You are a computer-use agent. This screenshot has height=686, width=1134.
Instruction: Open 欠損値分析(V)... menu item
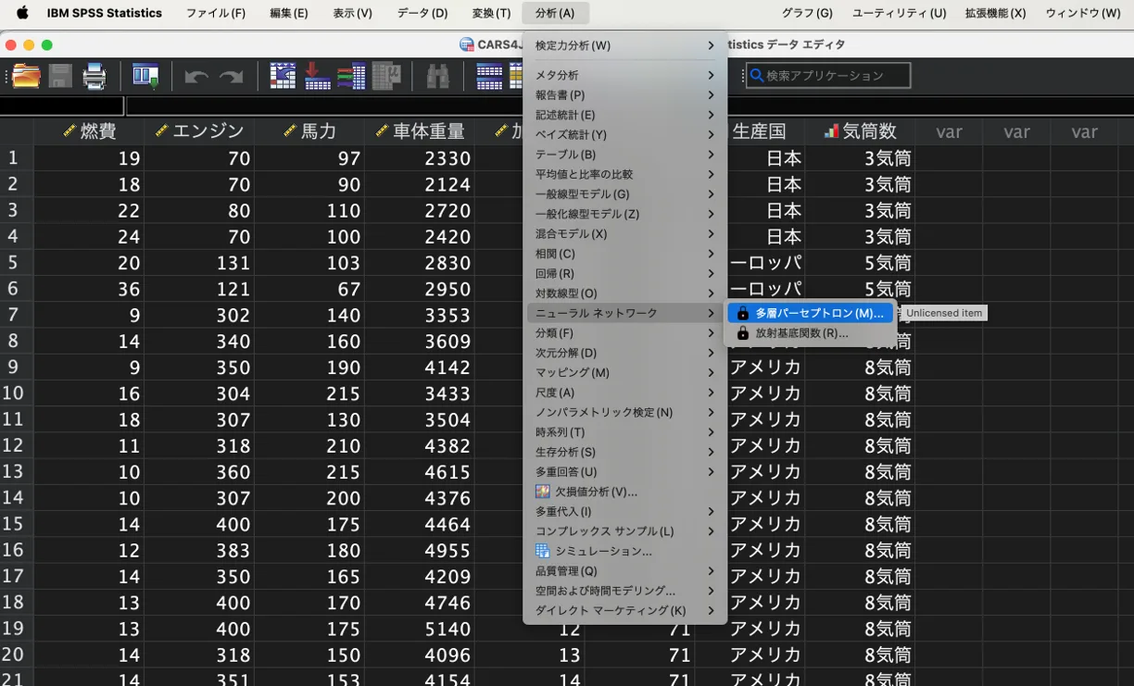point(596,492)
